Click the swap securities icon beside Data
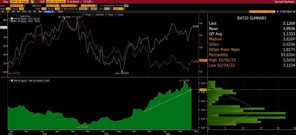This screenshot has width=296, height=135. coord(34,6)
